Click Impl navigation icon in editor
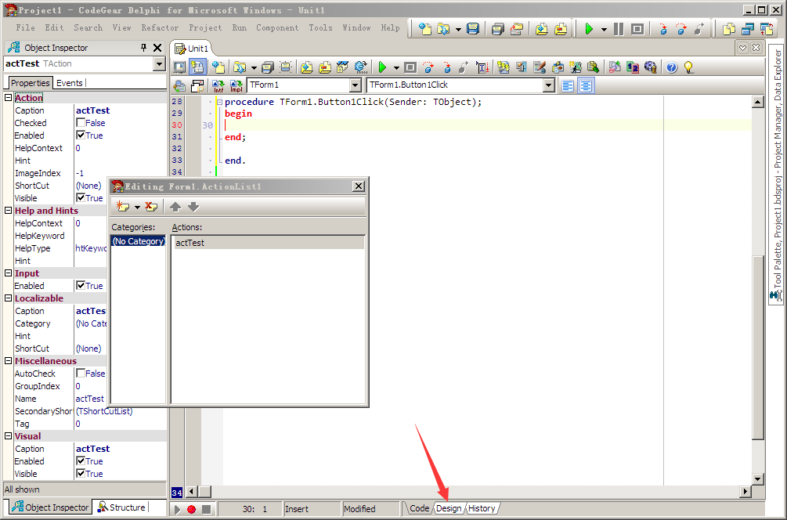Screen dimensions: 787x520 click(236, 85)
